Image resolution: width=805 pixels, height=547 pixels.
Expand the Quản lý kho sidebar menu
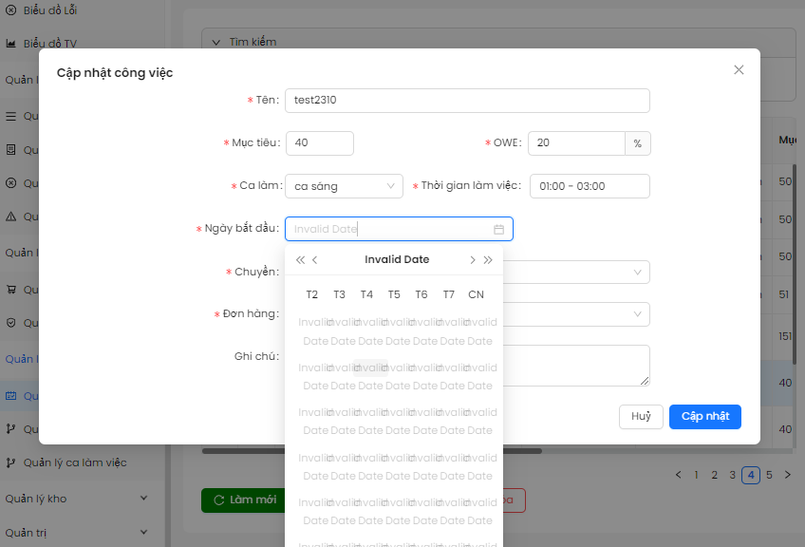[x=144, y=499]
